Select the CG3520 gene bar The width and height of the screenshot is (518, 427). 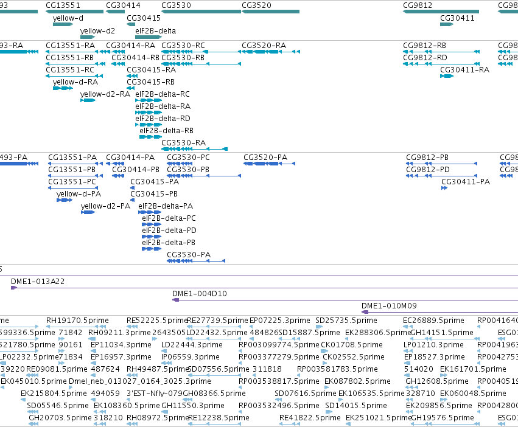(270, 12)
